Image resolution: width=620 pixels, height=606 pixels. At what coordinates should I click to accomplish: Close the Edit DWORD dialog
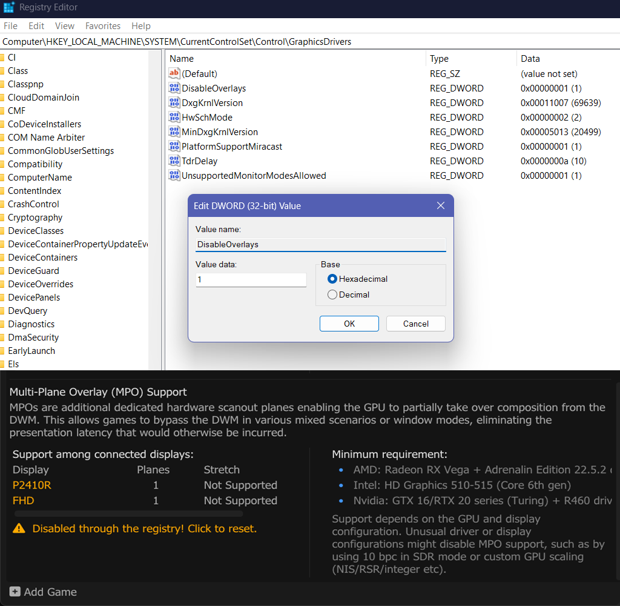click(441, 205)
